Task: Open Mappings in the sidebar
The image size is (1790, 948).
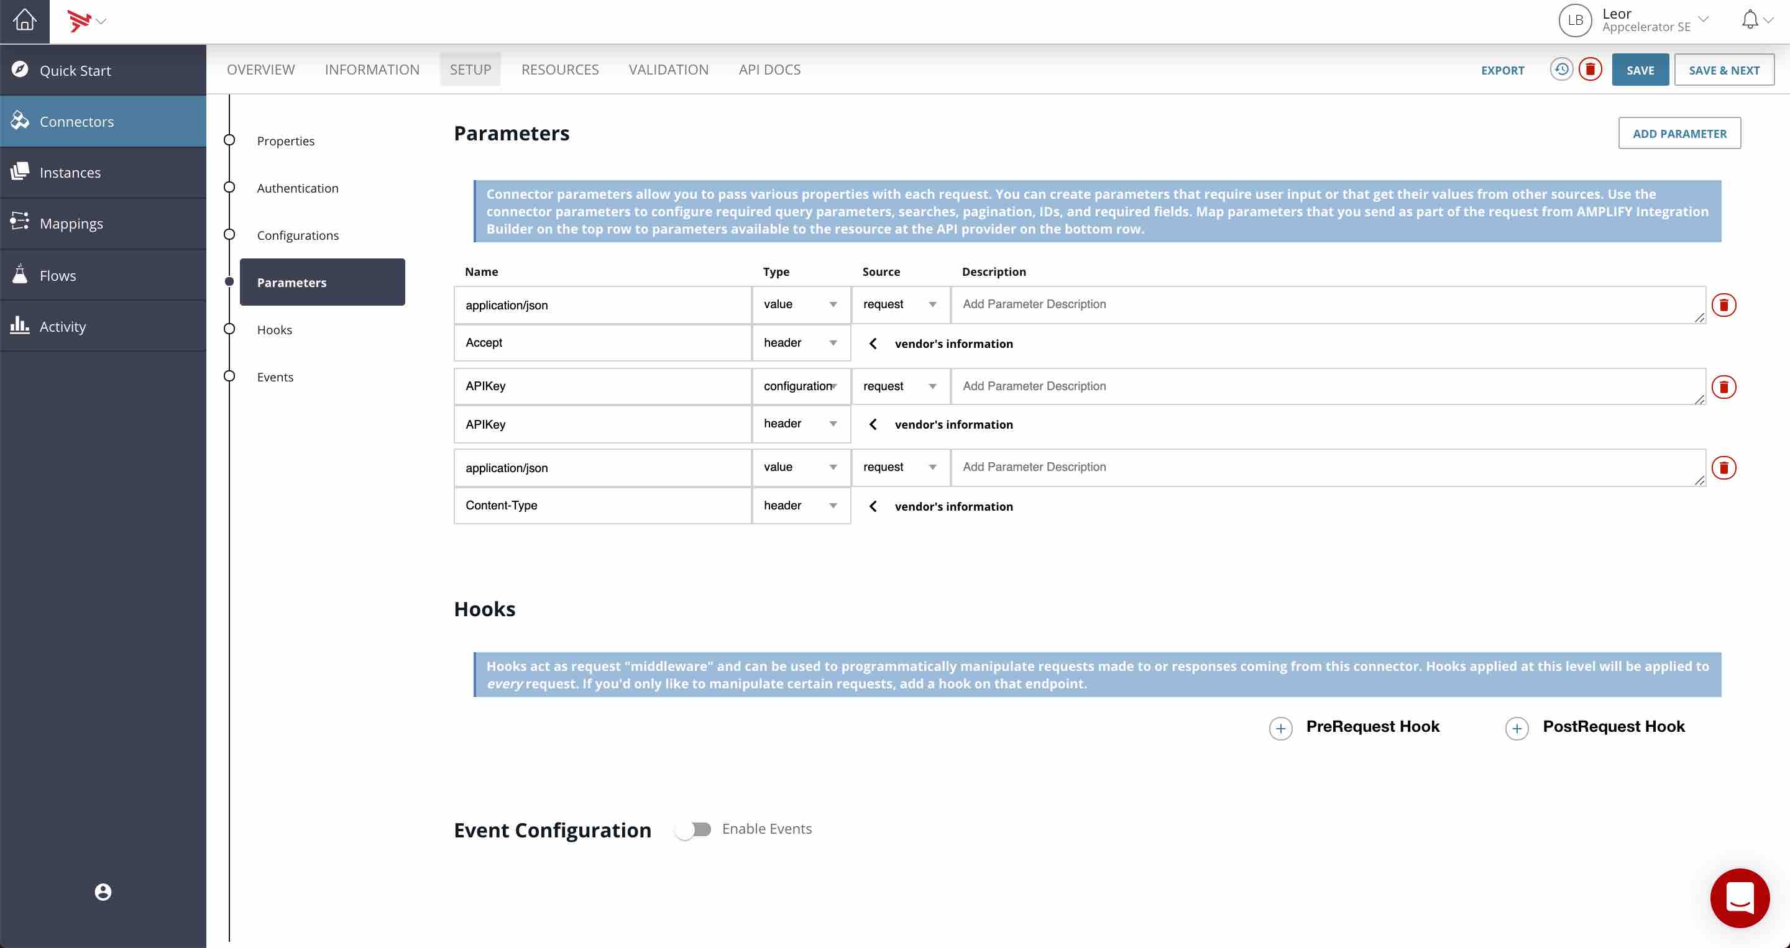Action: pos(103,223)
